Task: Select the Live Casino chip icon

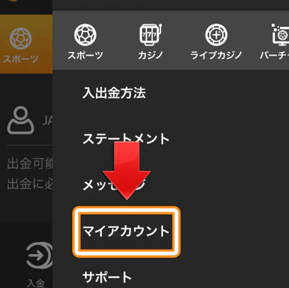Action: (x=216, y=35)
